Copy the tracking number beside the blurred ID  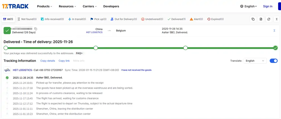tap(36, 29)
